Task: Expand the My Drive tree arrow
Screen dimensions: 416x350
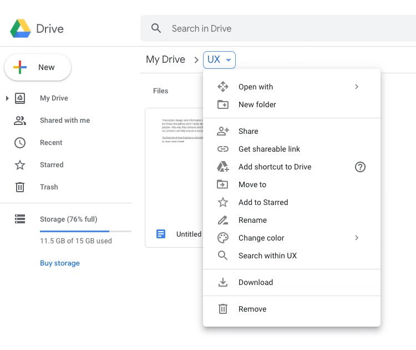Action: (7, 98)
